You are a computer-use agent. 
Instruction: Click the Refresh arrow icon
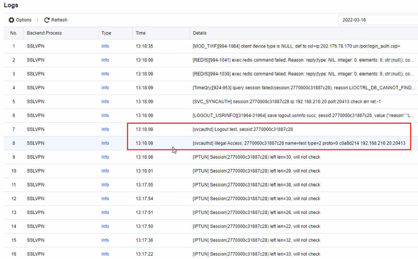coord(46,20)
